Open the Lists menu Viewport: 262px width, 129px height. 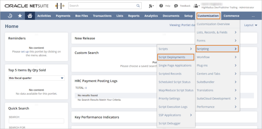point(120,16)
